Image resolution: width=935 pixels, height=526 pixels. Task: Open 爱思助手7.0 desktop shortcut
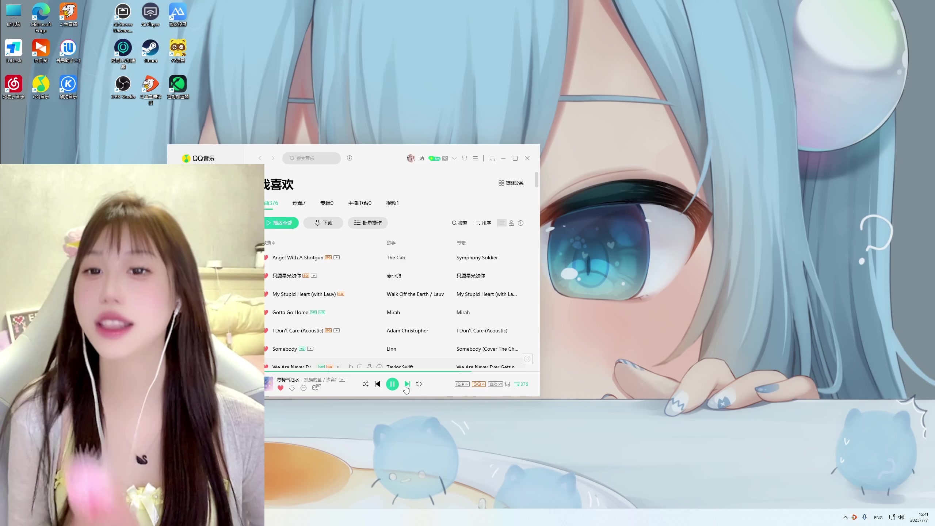(68, 52)
